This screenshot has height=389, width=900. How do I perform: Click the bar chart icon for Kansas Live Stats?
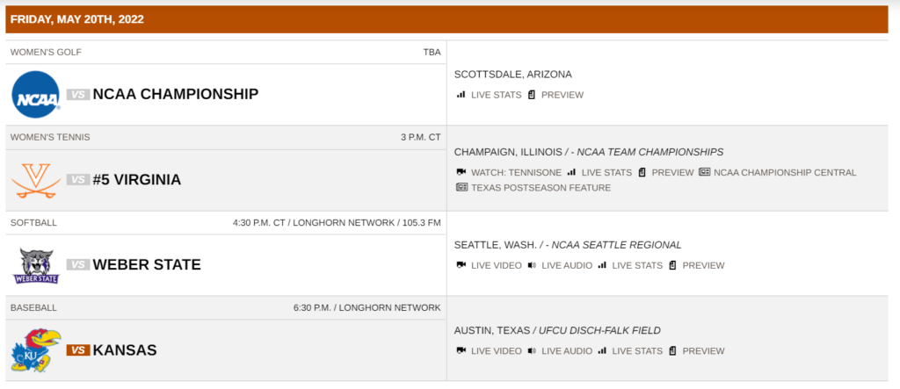(602, 350)
